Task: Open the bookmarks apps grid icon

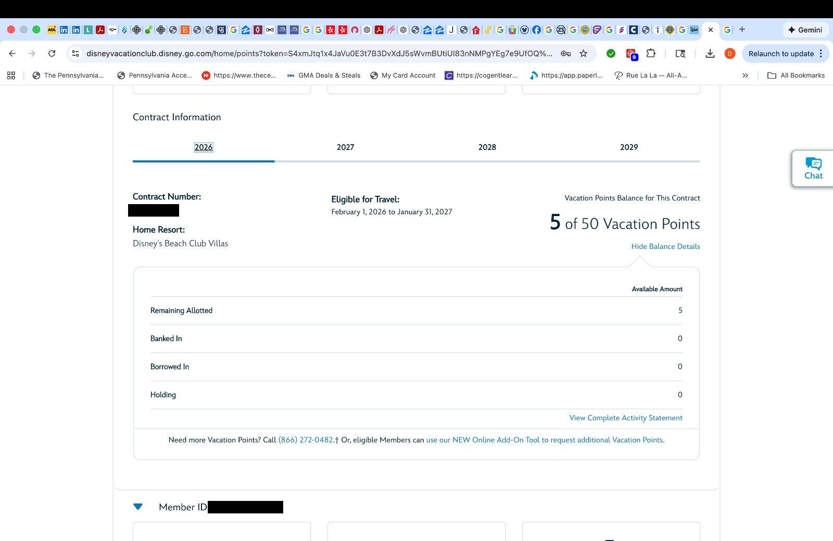Action: [11, 76]
